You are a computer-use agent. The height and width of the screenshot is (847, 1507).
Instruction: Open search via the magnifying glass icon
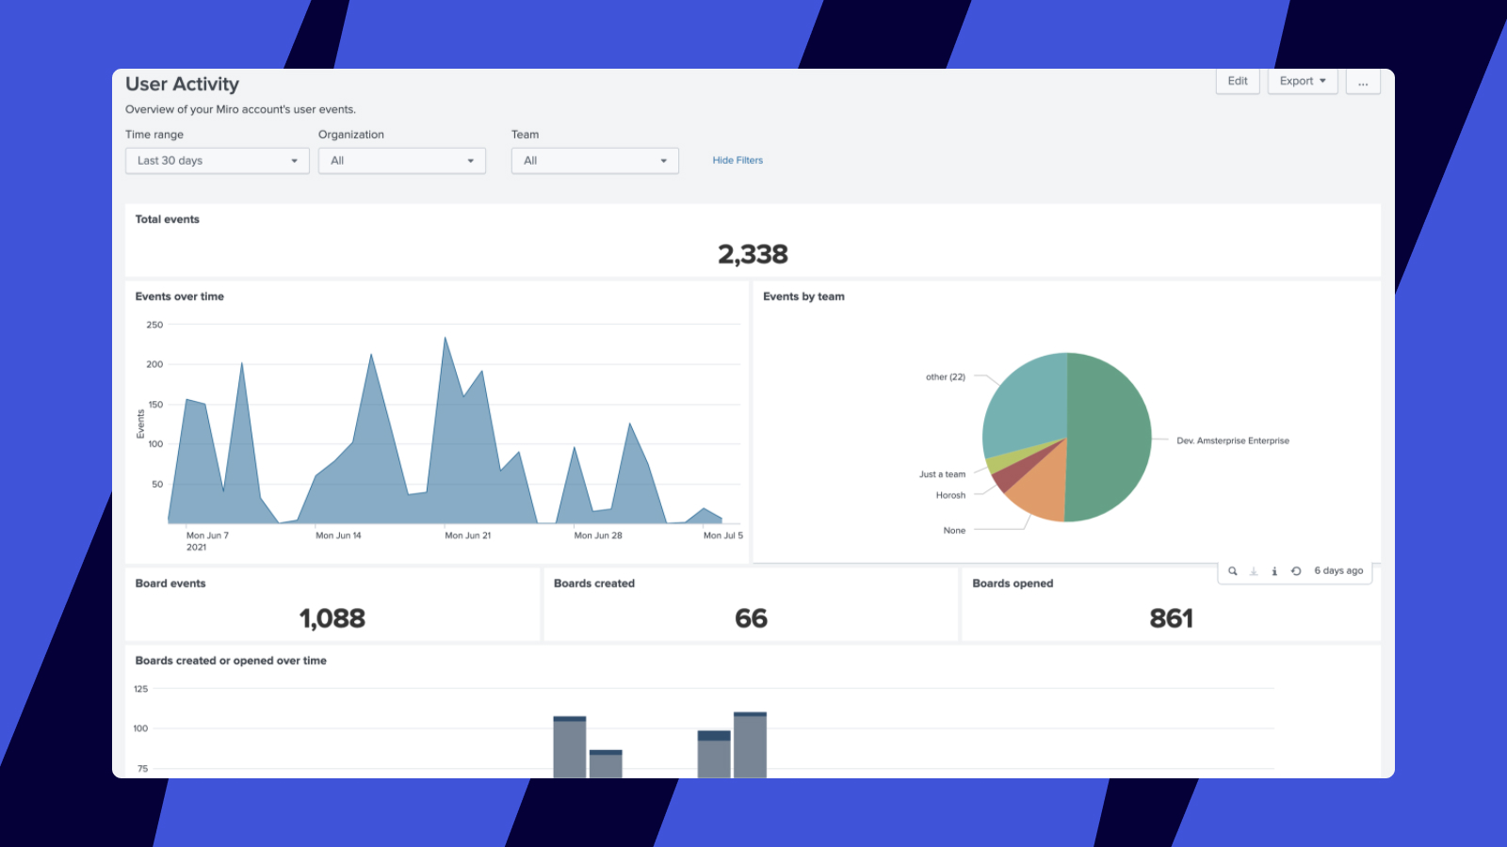(x=1232, y=571)
